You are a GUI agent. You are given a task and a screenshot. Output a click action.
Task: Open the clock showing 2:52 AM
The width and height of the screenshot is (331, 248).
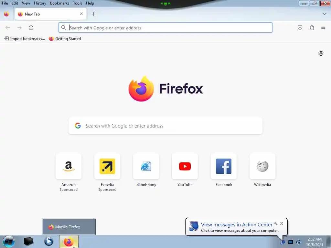[x=315, y=242]
